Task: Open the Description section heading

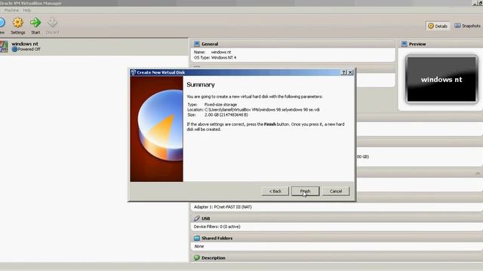Action: pyautogui.click(x=214, y=257)
